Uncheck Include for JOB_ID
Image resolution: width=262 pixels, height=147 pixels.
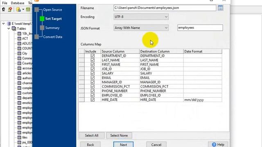point(93,69)
